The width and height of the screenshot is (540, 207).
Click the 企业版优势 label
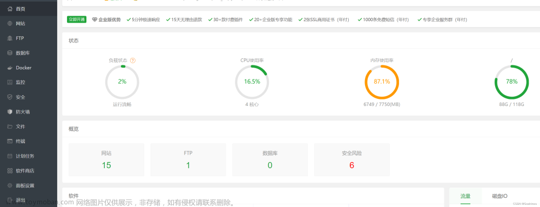(x=110, y=19)
